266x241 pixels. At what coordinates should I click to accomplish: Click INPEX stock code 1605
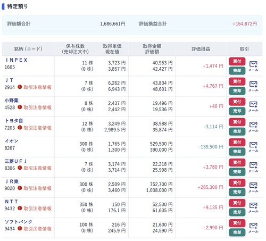click(x=10, y=67)
